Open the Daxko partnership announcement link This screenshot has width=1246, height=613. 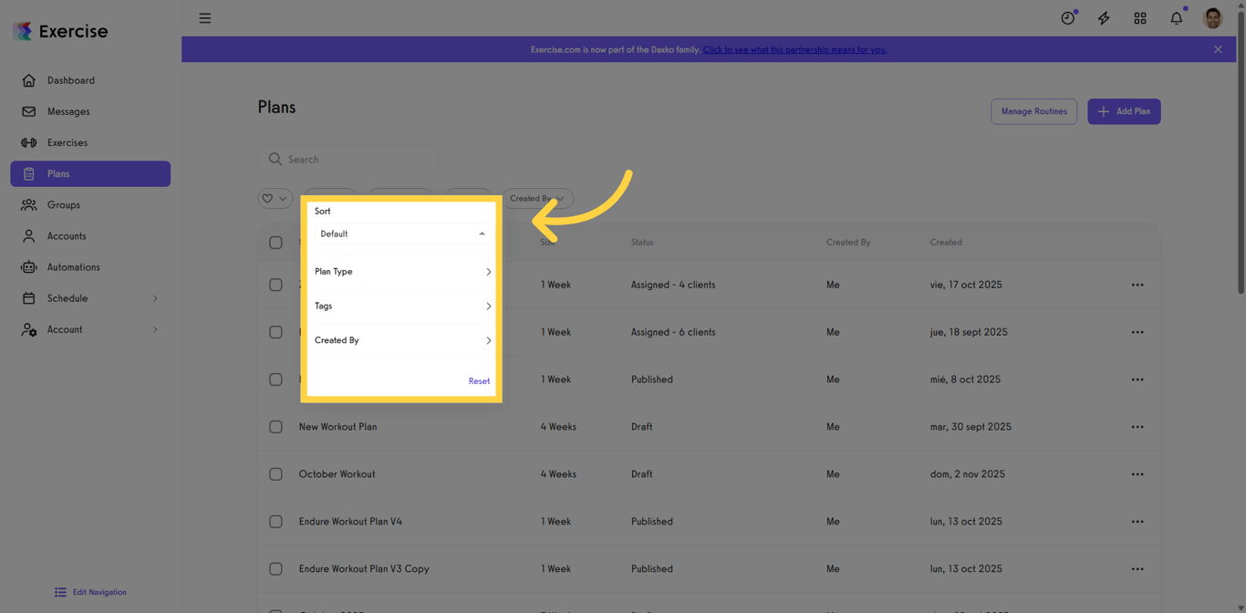tap(794, 49)
